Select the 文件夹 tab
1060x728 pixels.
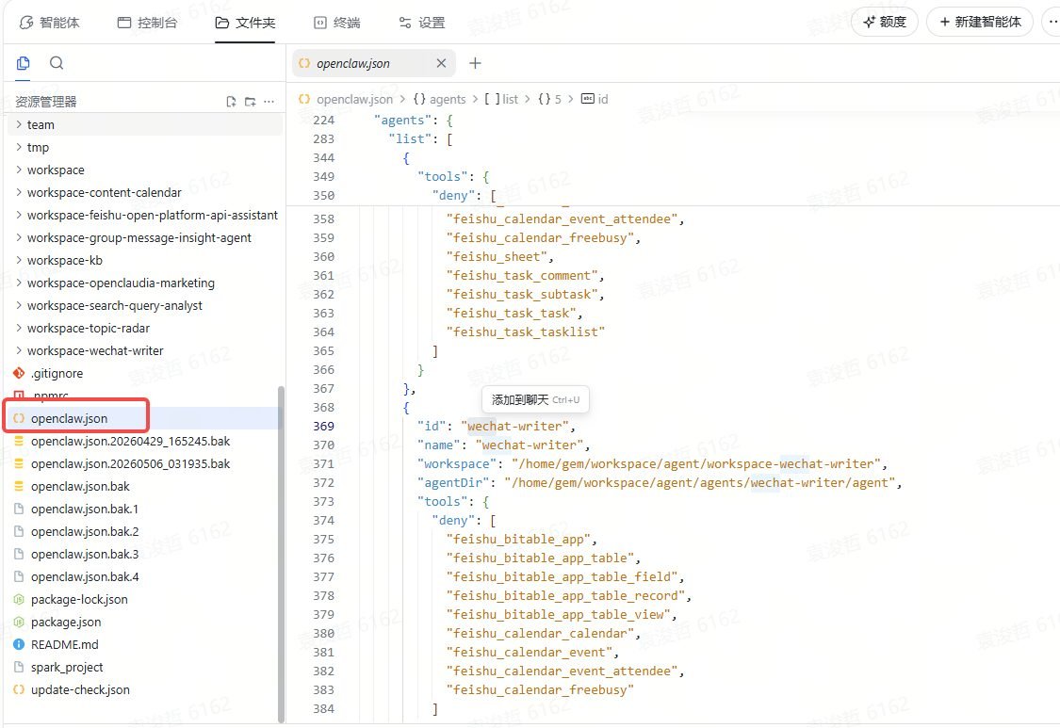(245, 23)
